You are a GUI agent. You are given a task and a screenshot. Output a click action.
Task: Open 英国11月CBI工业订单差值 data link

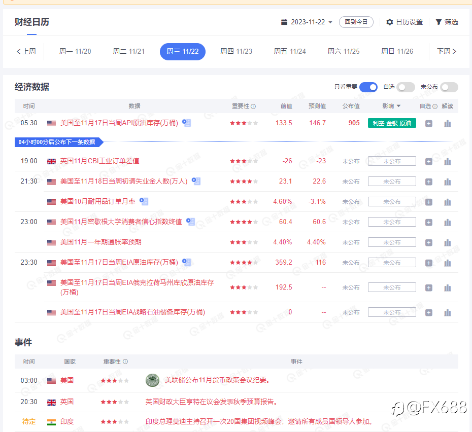99,161
